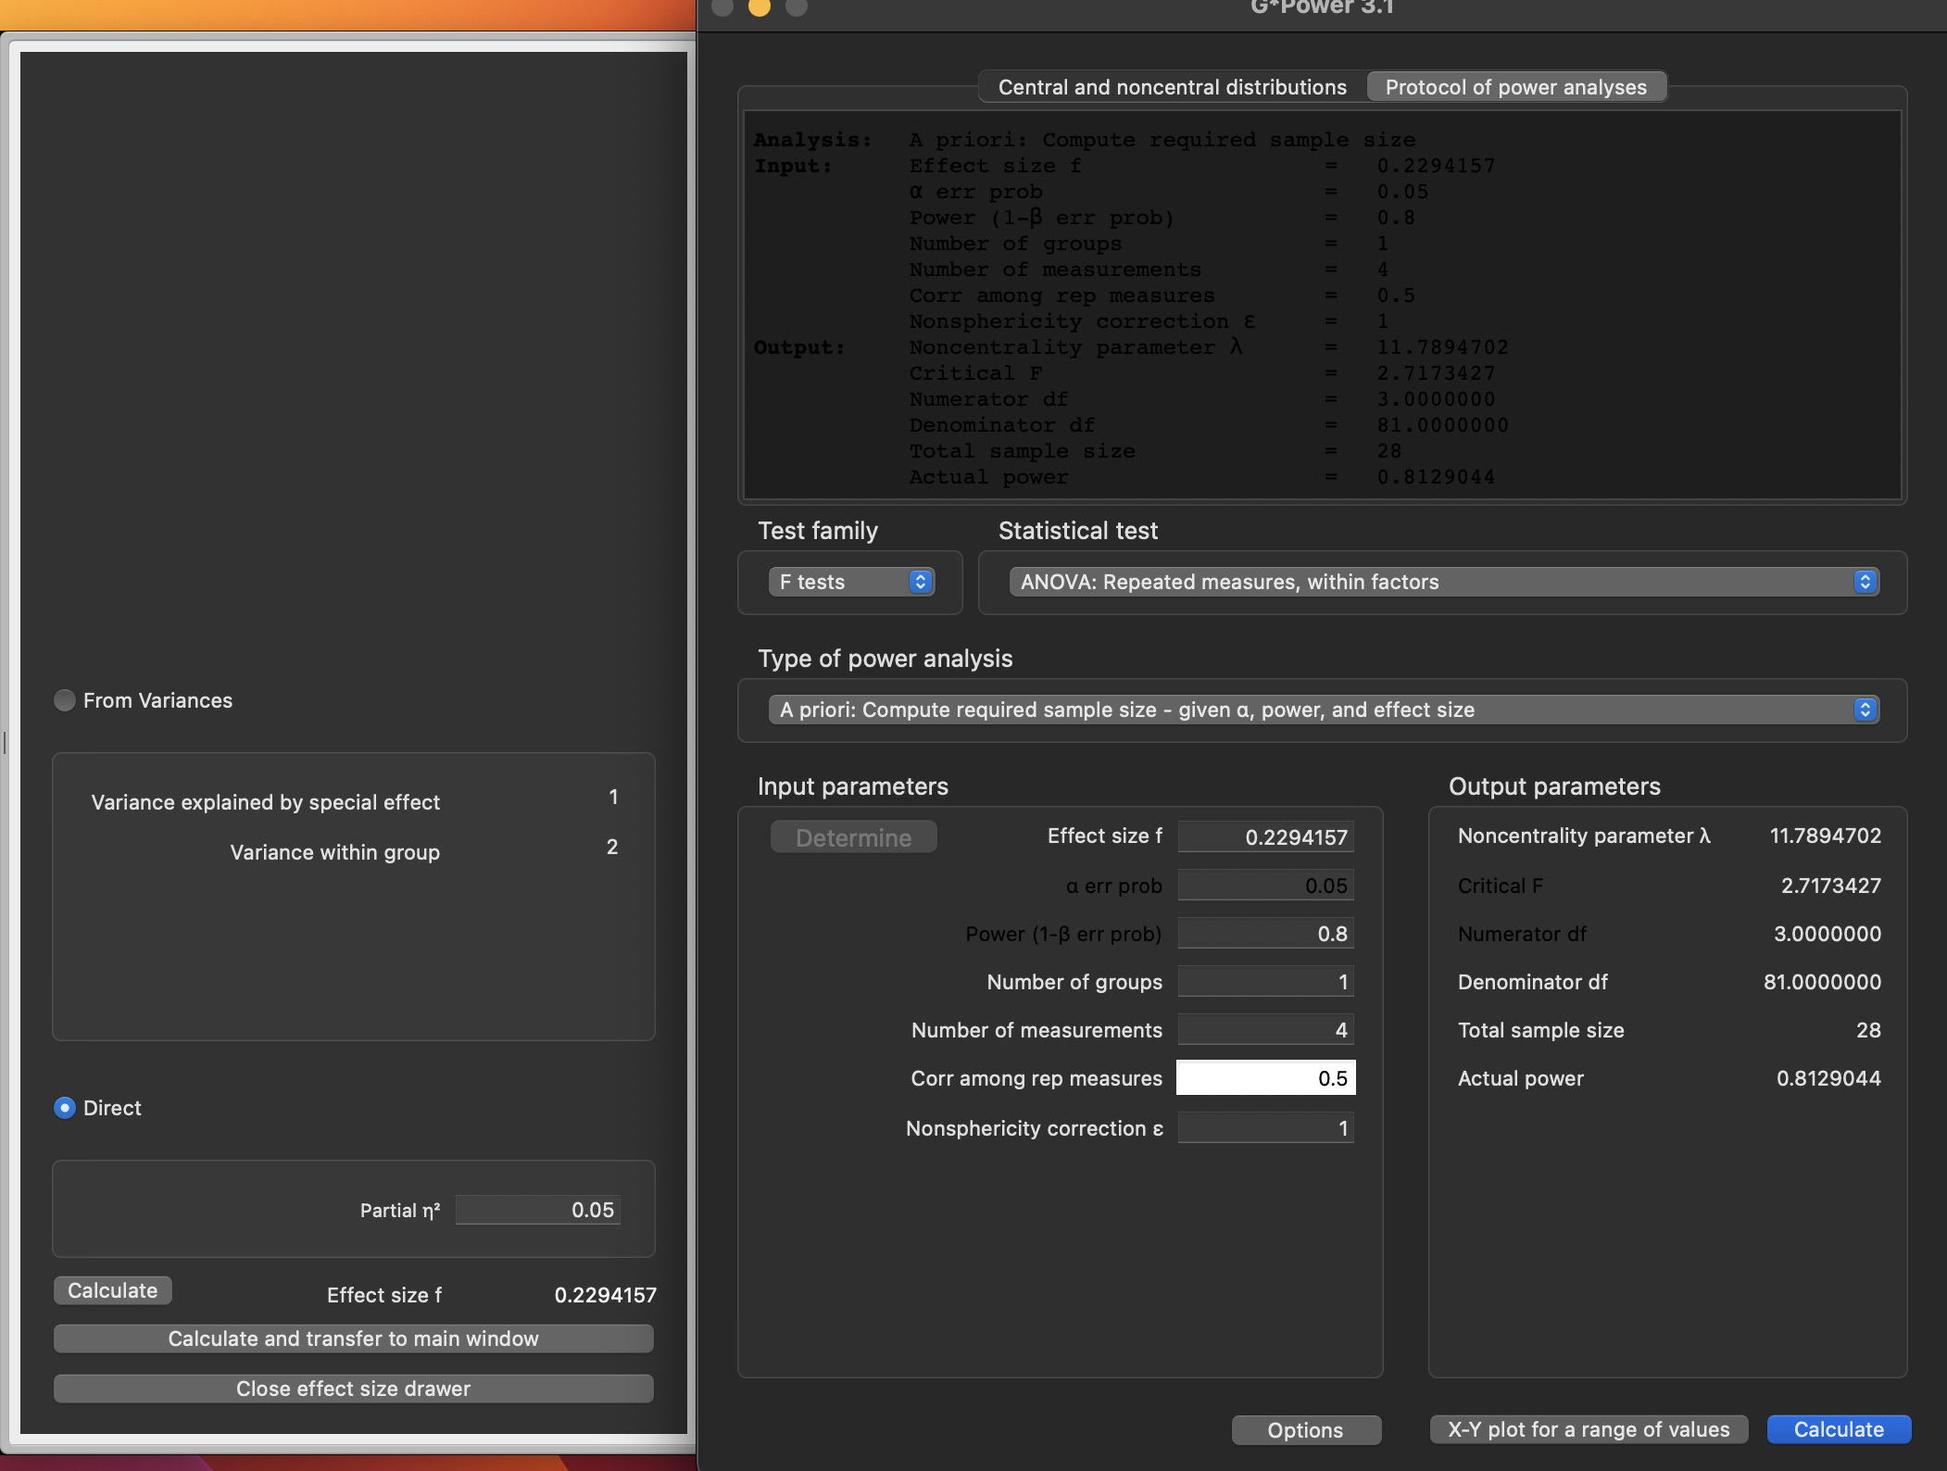Click the Partial η² input field
Image resolution: width=1947 pixels, height=1471 pixels.
point(538,1210)
